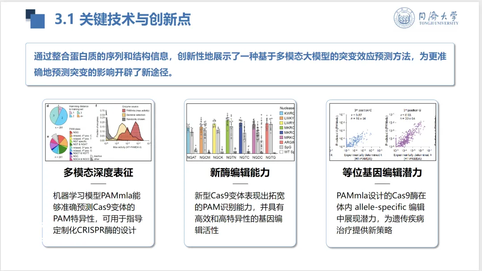Click the 'TONGJI UNIVERSITY' text under the calligraphy
The width and height of the screenshot is (482, 271).
coord(438,23)
